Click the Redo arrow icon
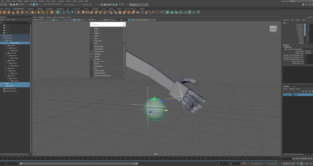The image size is (313, 166). (23, 4)
